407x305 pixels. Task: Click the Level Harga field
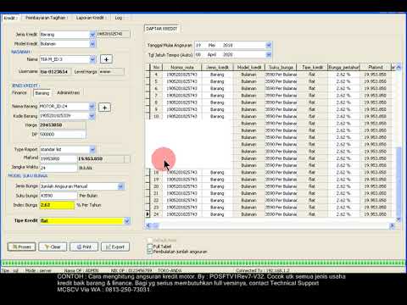point(111,72)
